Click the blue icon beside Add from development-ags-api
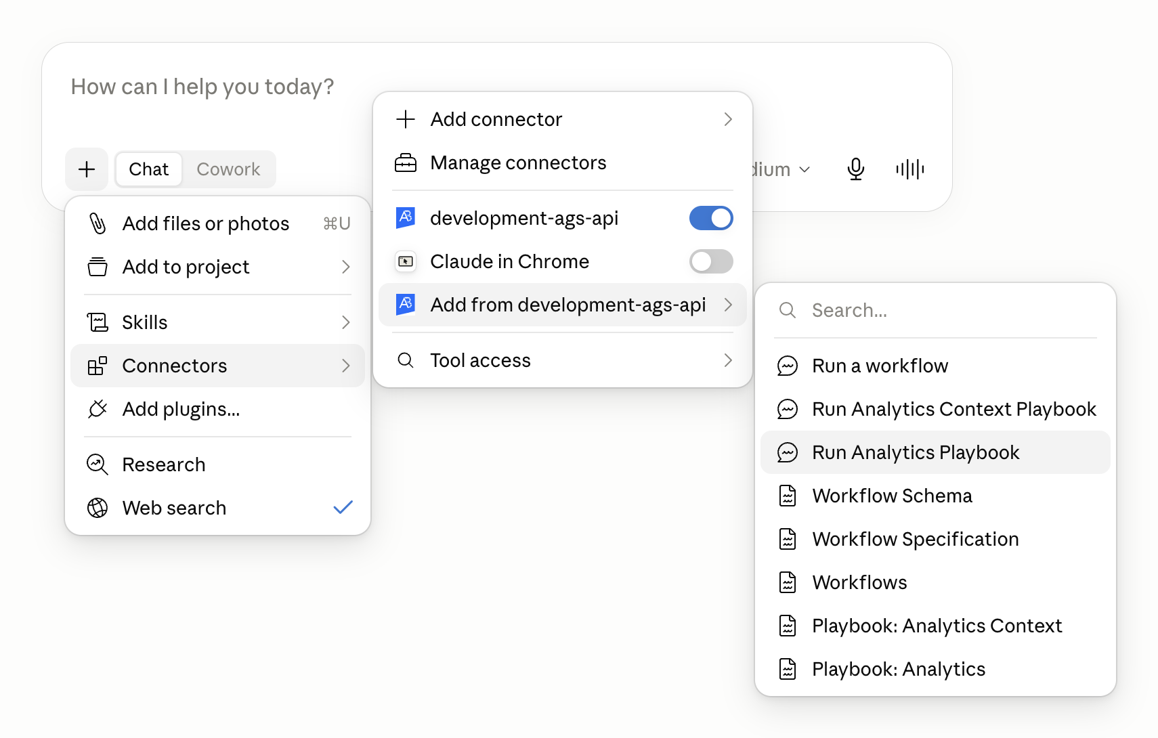 [x=406, y=305]
